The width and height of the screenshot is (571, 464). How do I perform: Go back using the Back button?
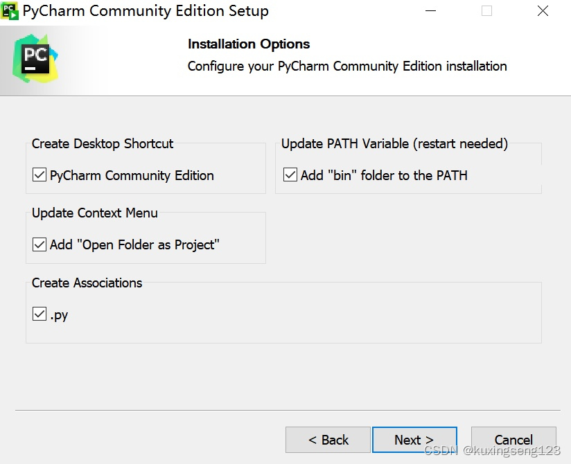click(328, 439)
